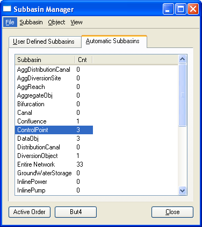Select the Bifurcation row
The width and height of the screenshot is (202, 227).
(x=54, y=104)
